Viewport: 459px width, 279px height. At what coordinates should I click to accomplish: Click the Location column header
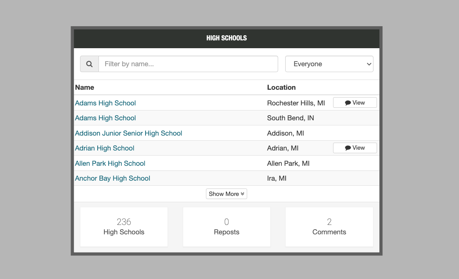coord(281,87)
